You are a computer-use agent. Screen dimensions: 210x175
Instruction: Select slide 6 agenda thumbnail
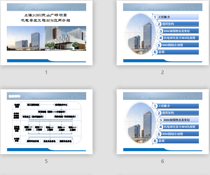163,122
